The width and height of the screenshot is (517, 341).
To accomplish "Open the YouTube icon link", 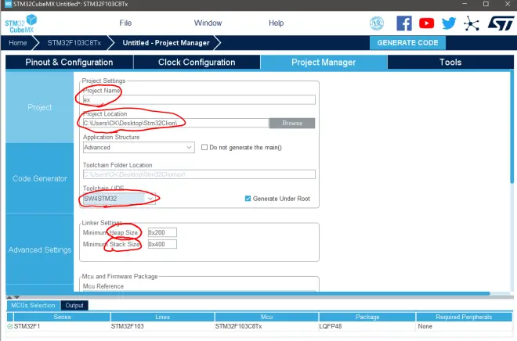I will tap(426, 23).
